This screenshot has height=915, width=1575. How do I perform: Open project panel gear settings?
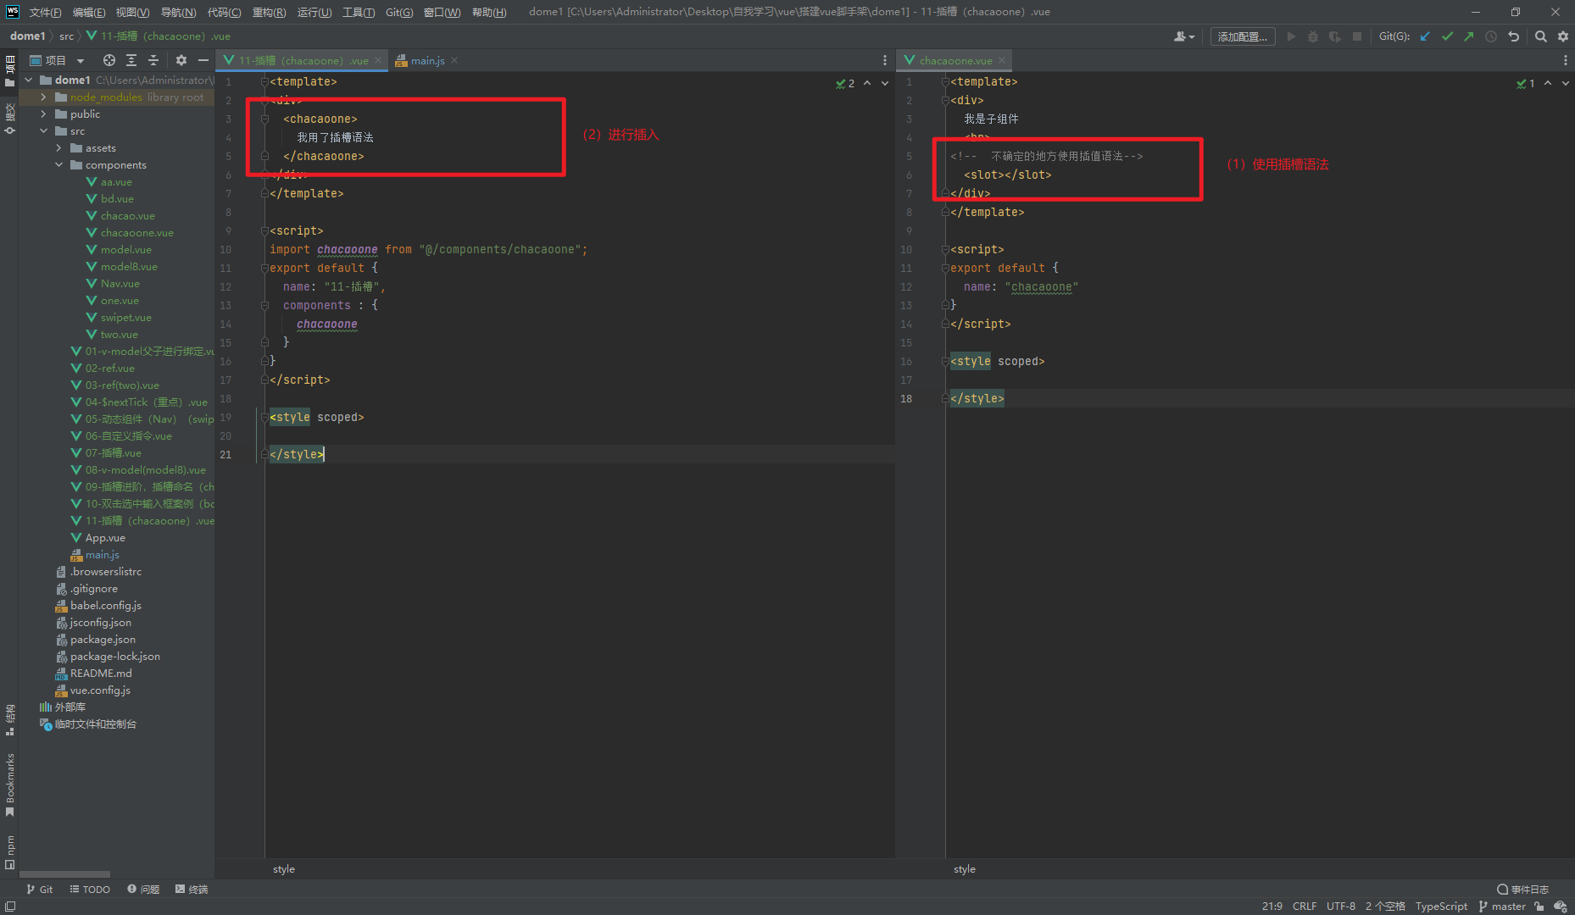pyautogui.click(x=181, y=60)
